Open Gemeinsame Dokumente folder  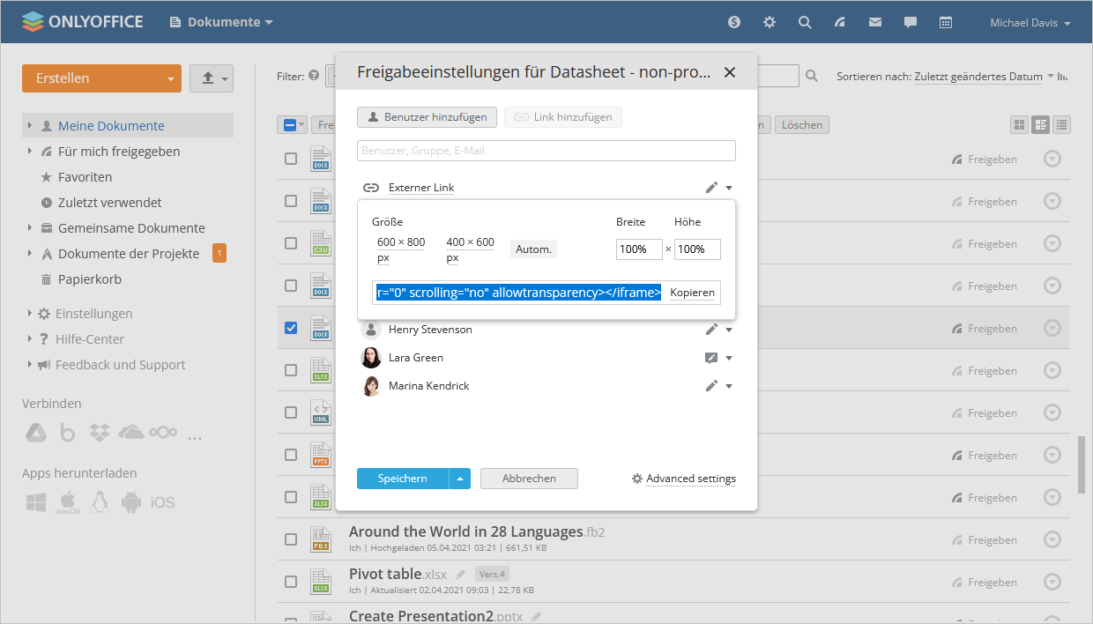pos(131,228)
